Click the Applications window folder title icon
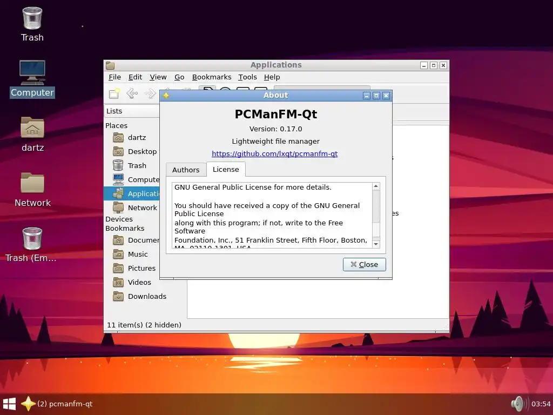This screenshot has height=415, width=553. click(110, 65)
